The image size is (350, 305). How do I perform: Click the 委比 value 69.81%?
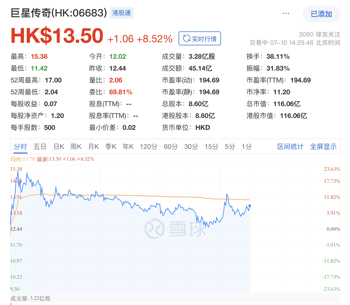click(x=121, y=92)
